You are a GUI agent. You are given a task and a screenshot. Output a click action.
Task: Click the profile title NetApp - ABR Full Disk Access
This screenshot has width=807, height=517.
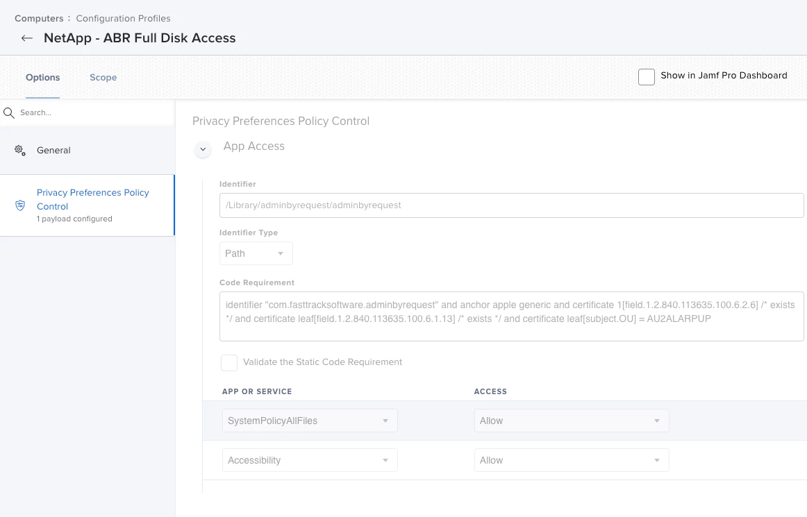coord(140,38)
